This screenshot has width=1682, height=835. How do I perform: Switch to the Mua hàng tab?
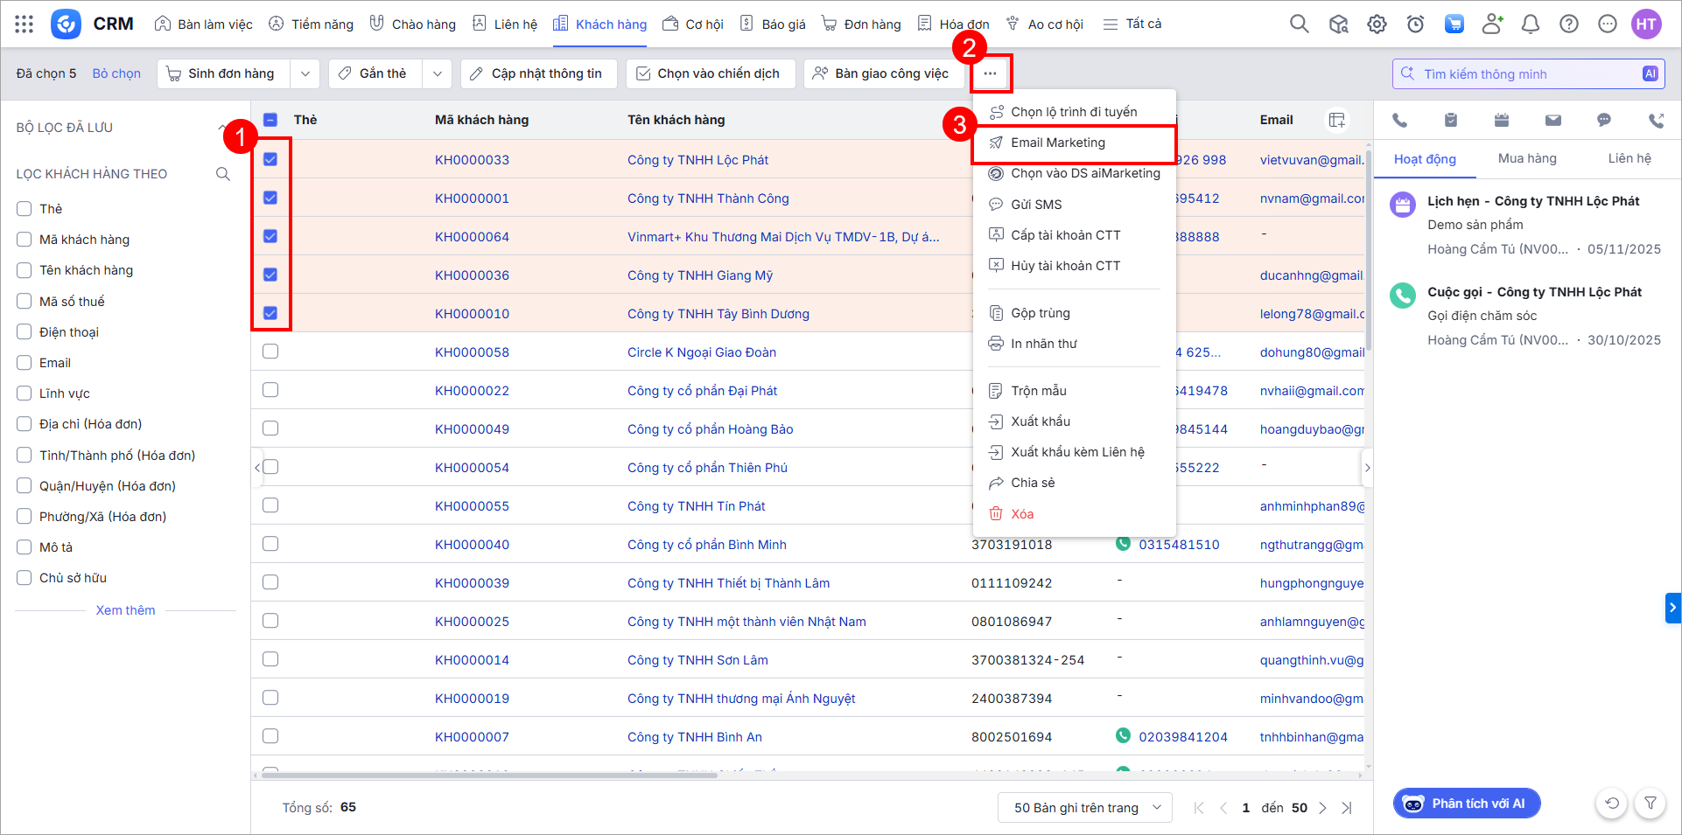click(1526, 158)
